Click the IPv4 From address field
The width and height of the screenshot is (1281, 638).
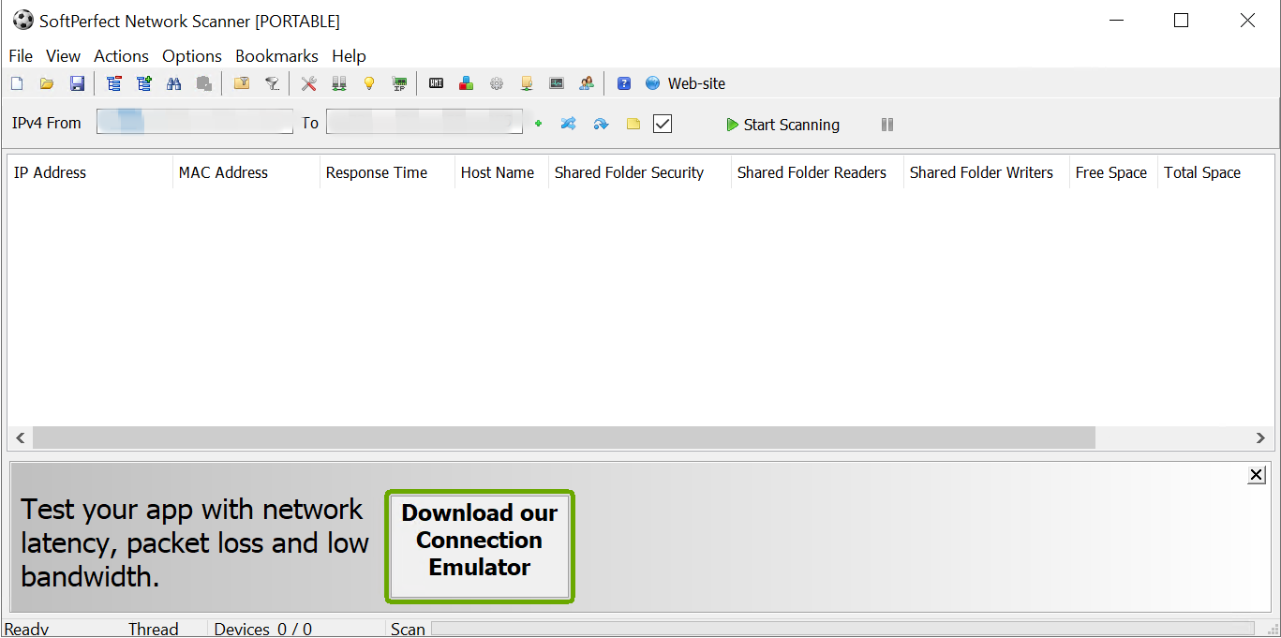(195, 122)
